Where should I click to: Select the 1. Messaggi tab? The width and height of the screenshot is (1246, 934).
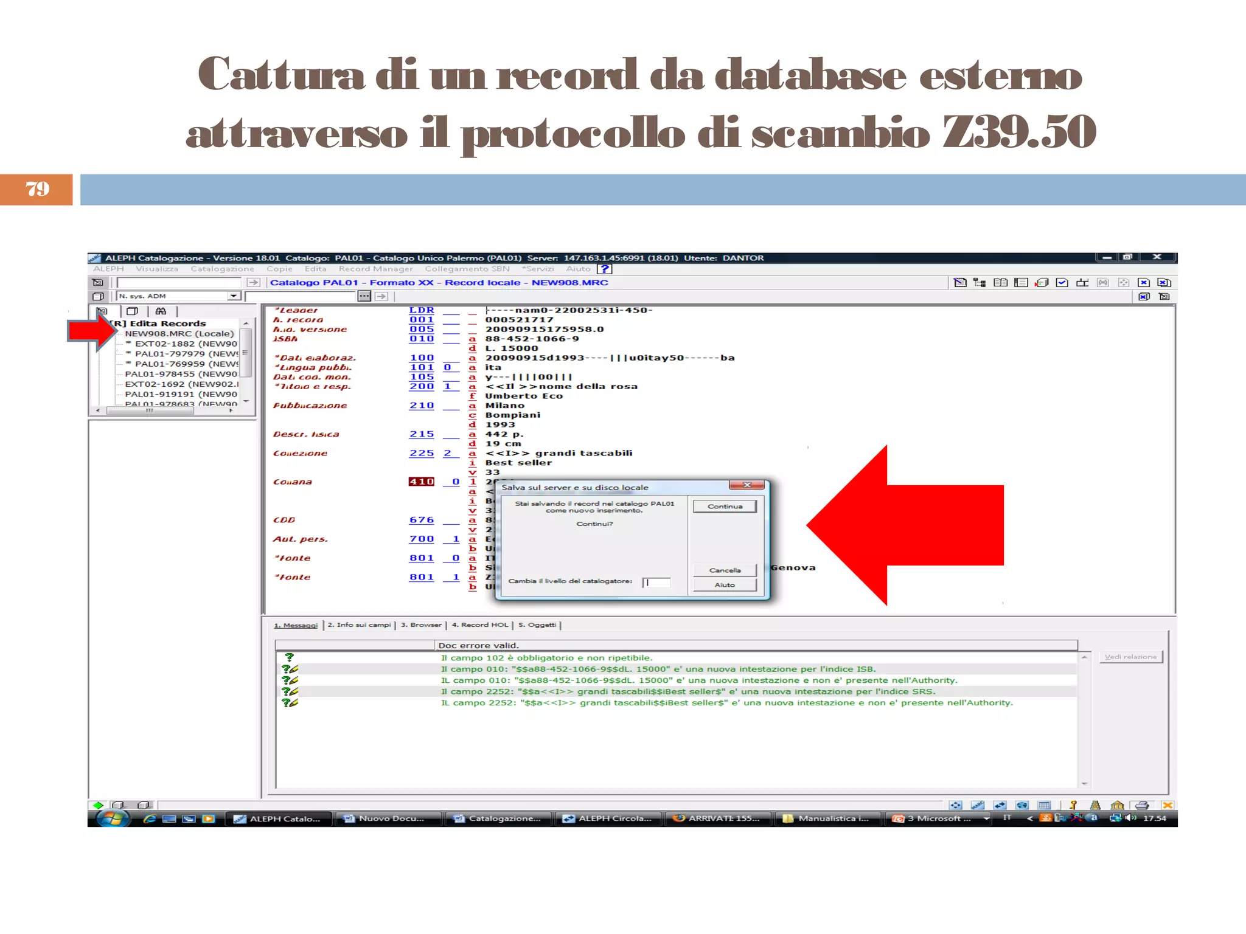[x=296, y=625]
